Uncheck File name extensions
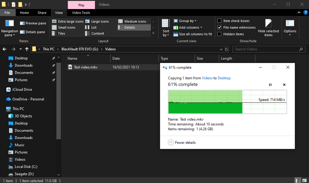This screenshot has width=309, height=183. point(219,27)
